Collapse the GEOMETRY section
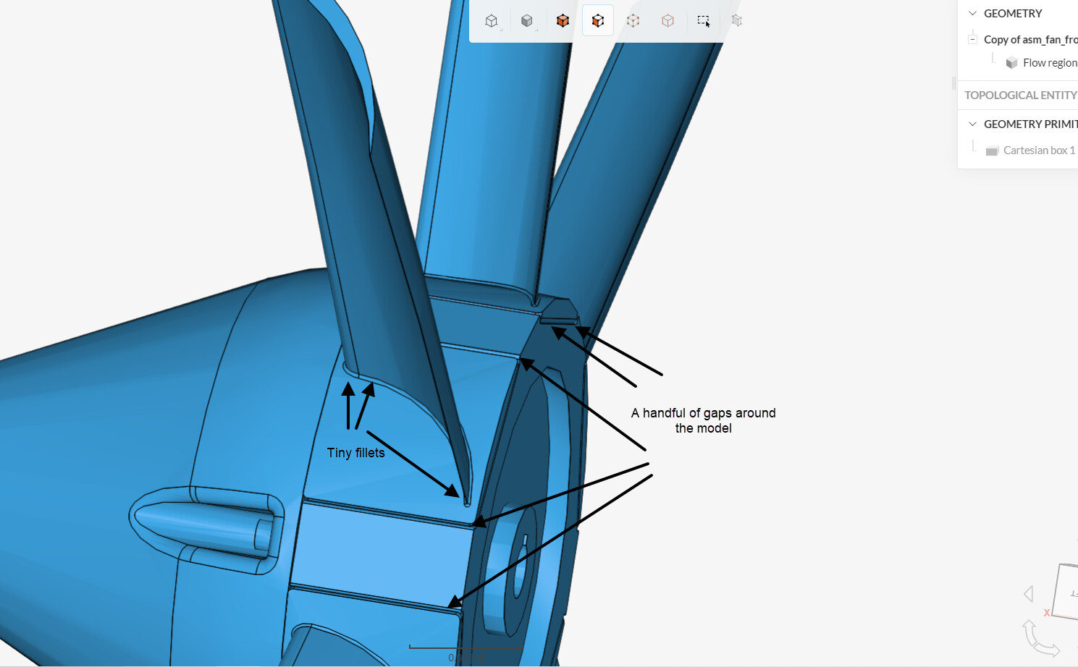The image size is (1078, 667). (973, 14)
